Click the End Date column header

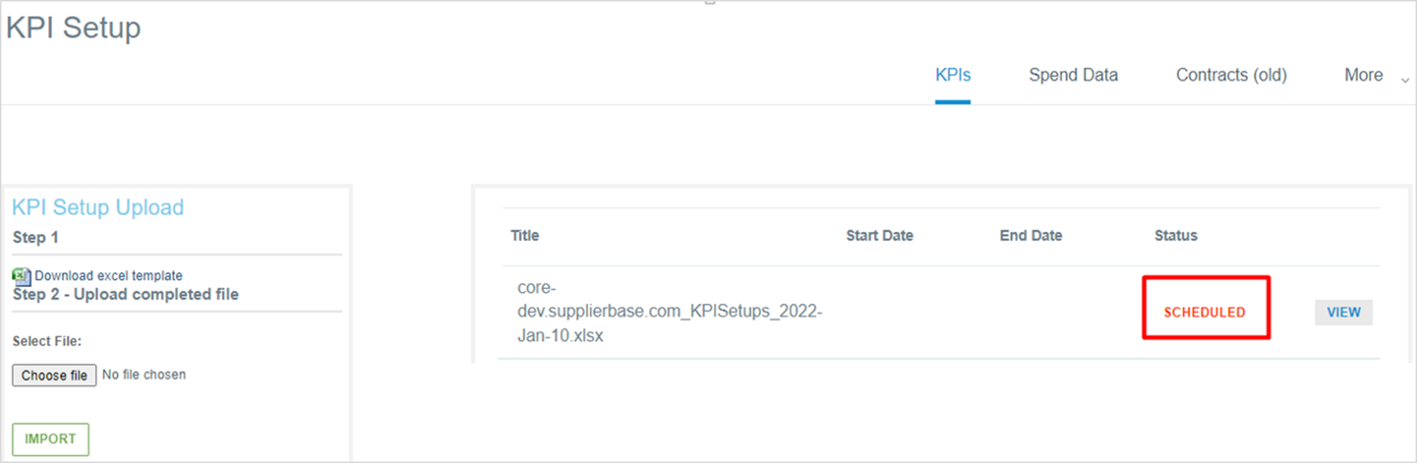point(1030,235)
